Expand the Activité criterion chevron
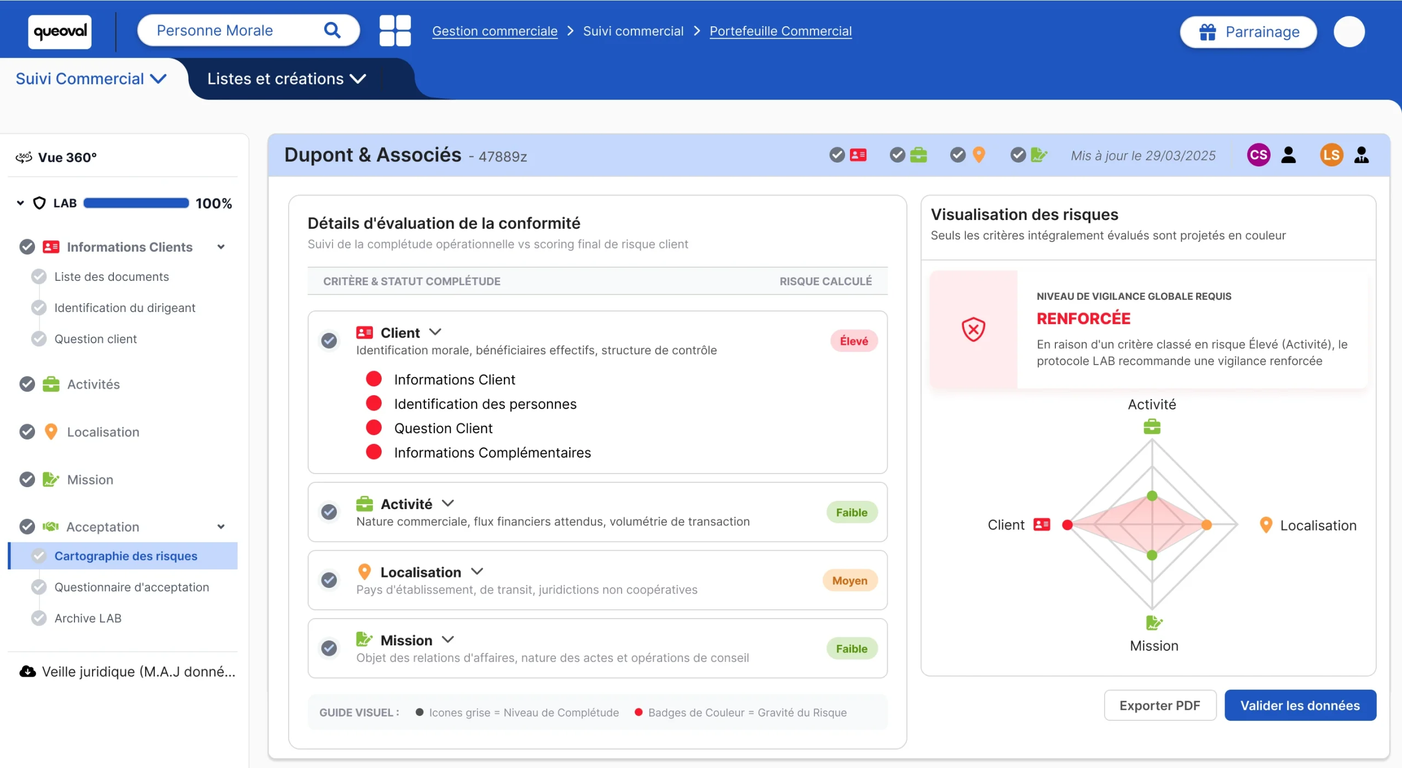This screenshot has width=1402, height=768. tap(448, 504)
